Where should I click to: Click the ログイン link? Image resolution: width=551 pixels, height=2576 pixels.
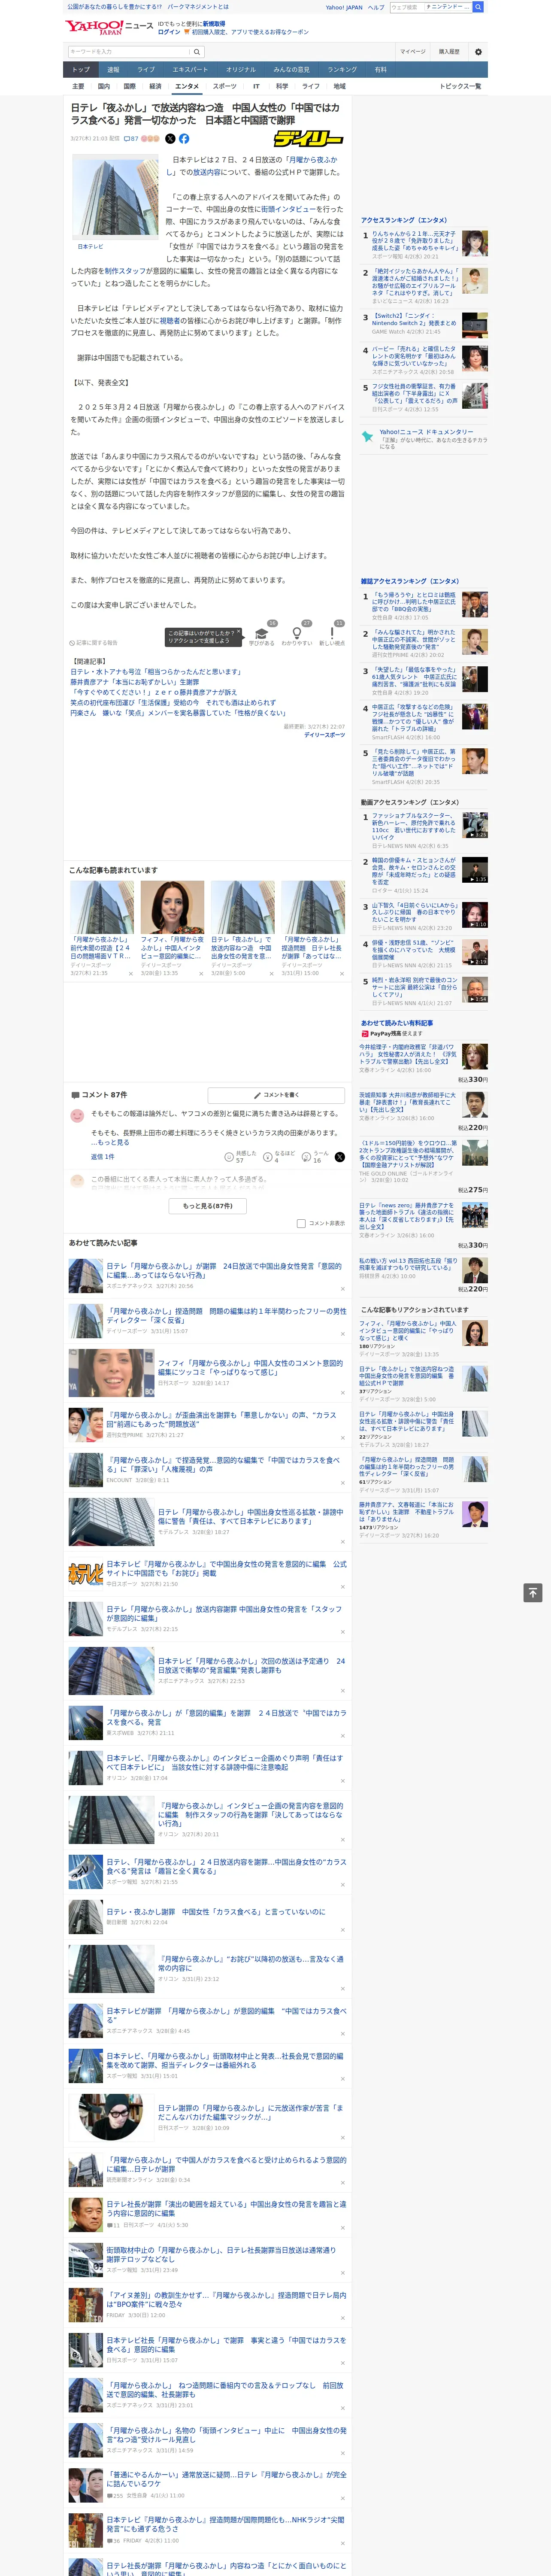point(169,32)
